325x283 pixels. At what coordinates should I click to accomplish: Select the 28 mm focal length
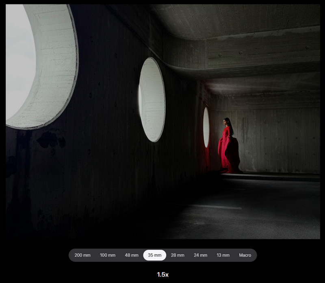178,255
